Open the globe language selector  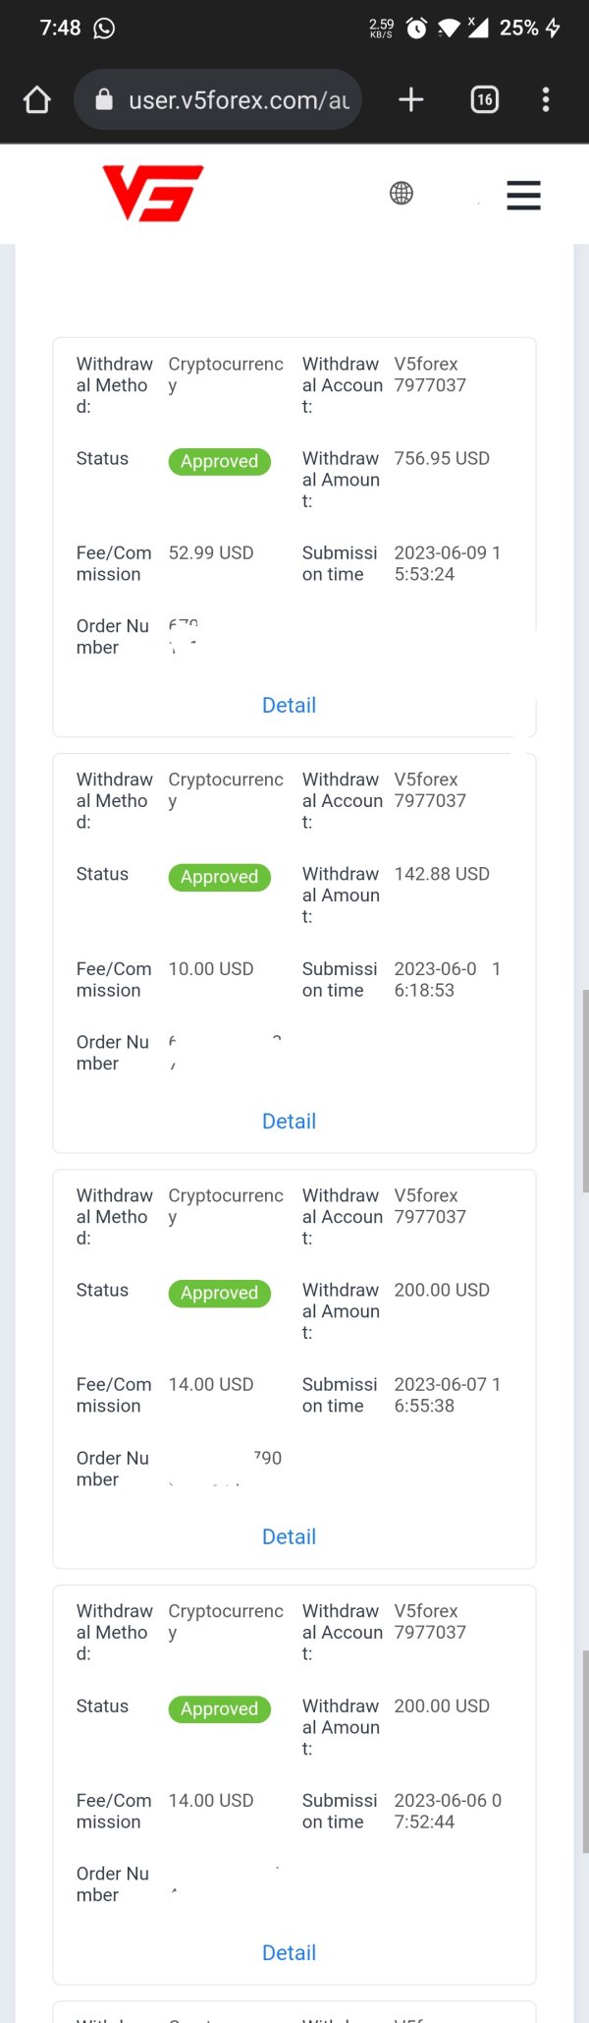pyautogui.click(x=402, y=193)
